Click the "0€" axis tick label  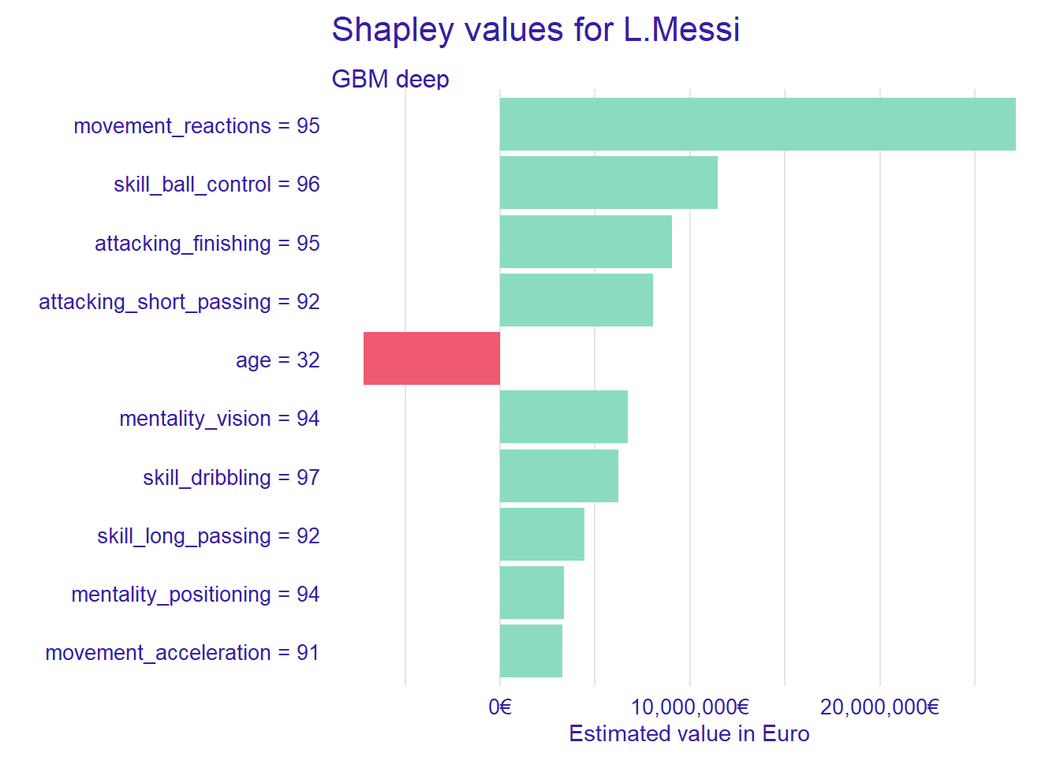click(x=500, y=707)
